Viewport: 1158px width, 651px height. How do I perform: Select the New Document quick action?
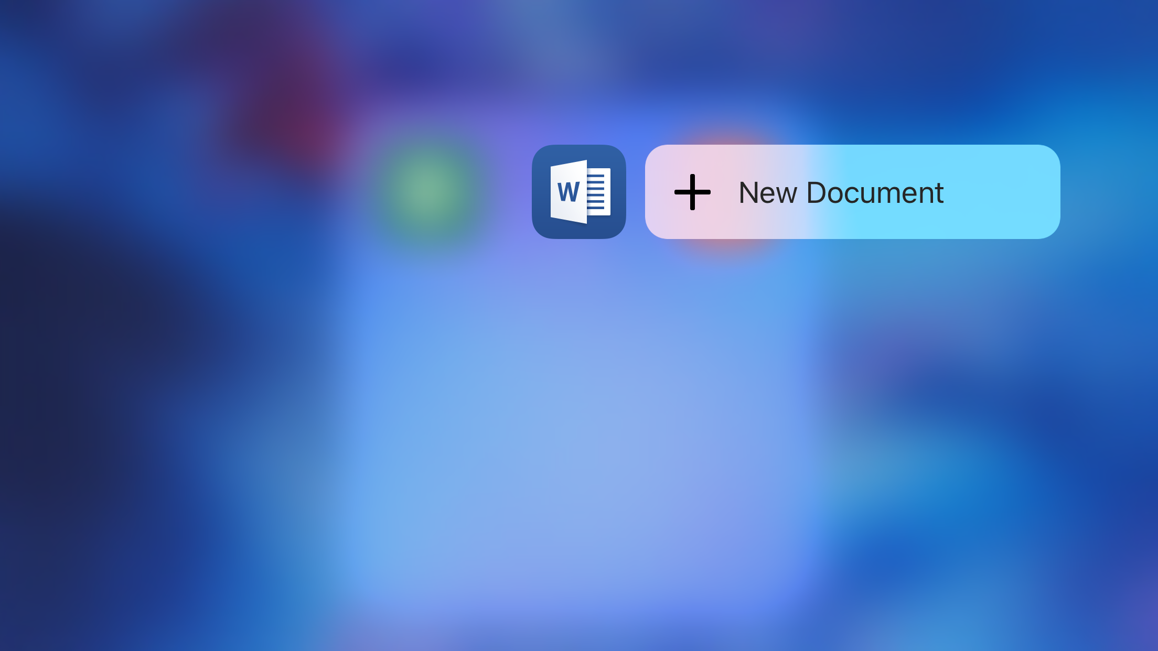pyautogui.click(x=852, y=191)
